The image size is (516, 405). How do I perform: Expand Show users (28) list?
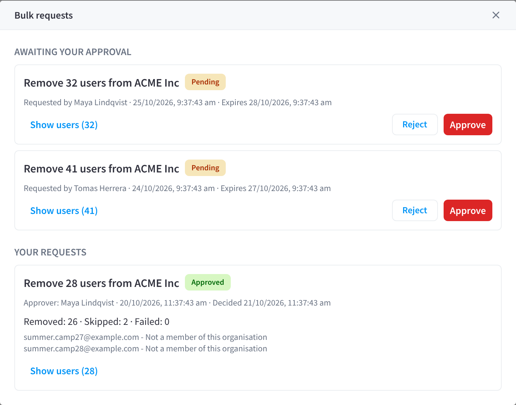coord(64,371)
